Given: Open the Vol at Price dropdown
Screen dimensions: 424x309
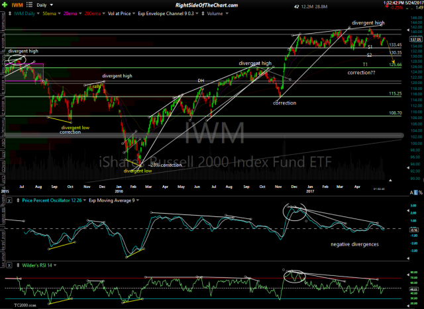Looking at the screenshot, I should pos(134,13).
